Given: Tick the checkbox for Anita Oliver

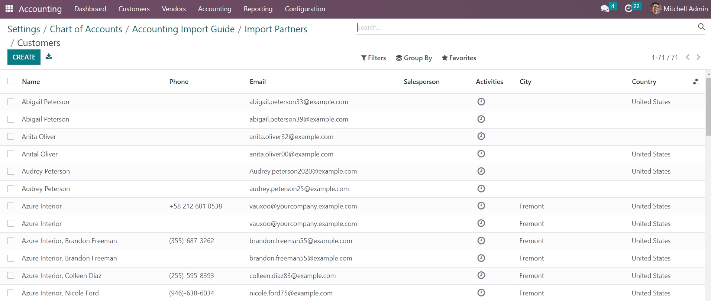Looking at the screenshot, I should pos(11,136).
